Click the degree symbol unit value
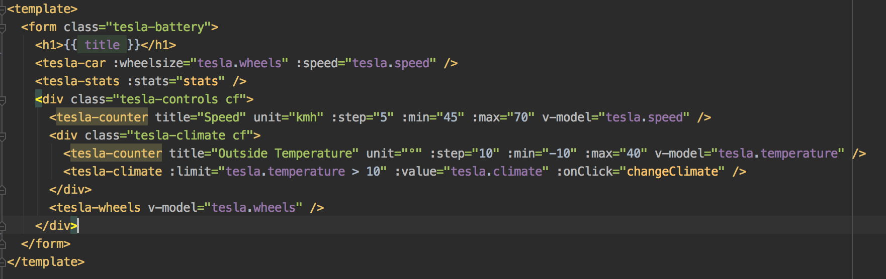The image size is (886, 279). pyautogui.click(x=412, y=154)
